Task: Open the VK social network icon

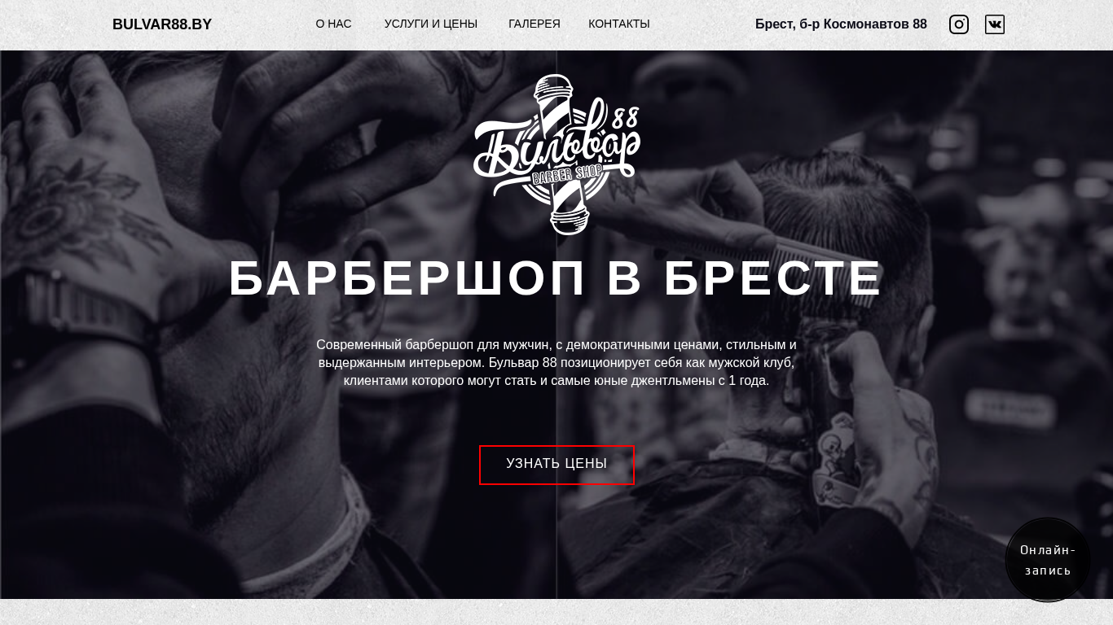Action: tap(995, 24)
